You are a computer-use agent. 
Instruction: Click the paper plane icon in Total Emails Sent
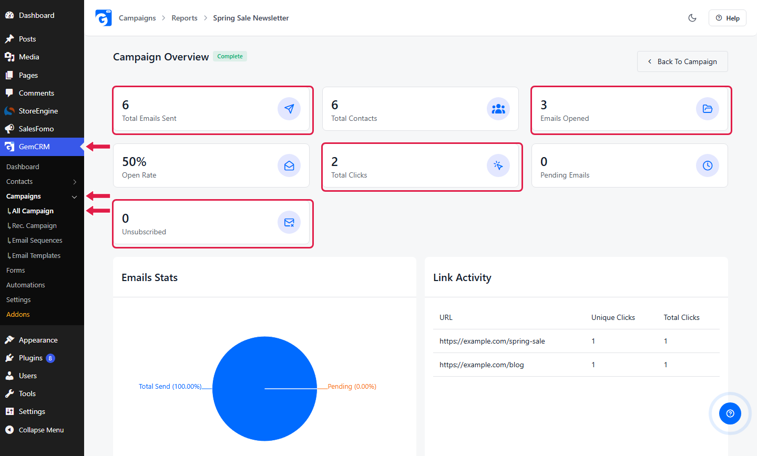coord(289,109)
